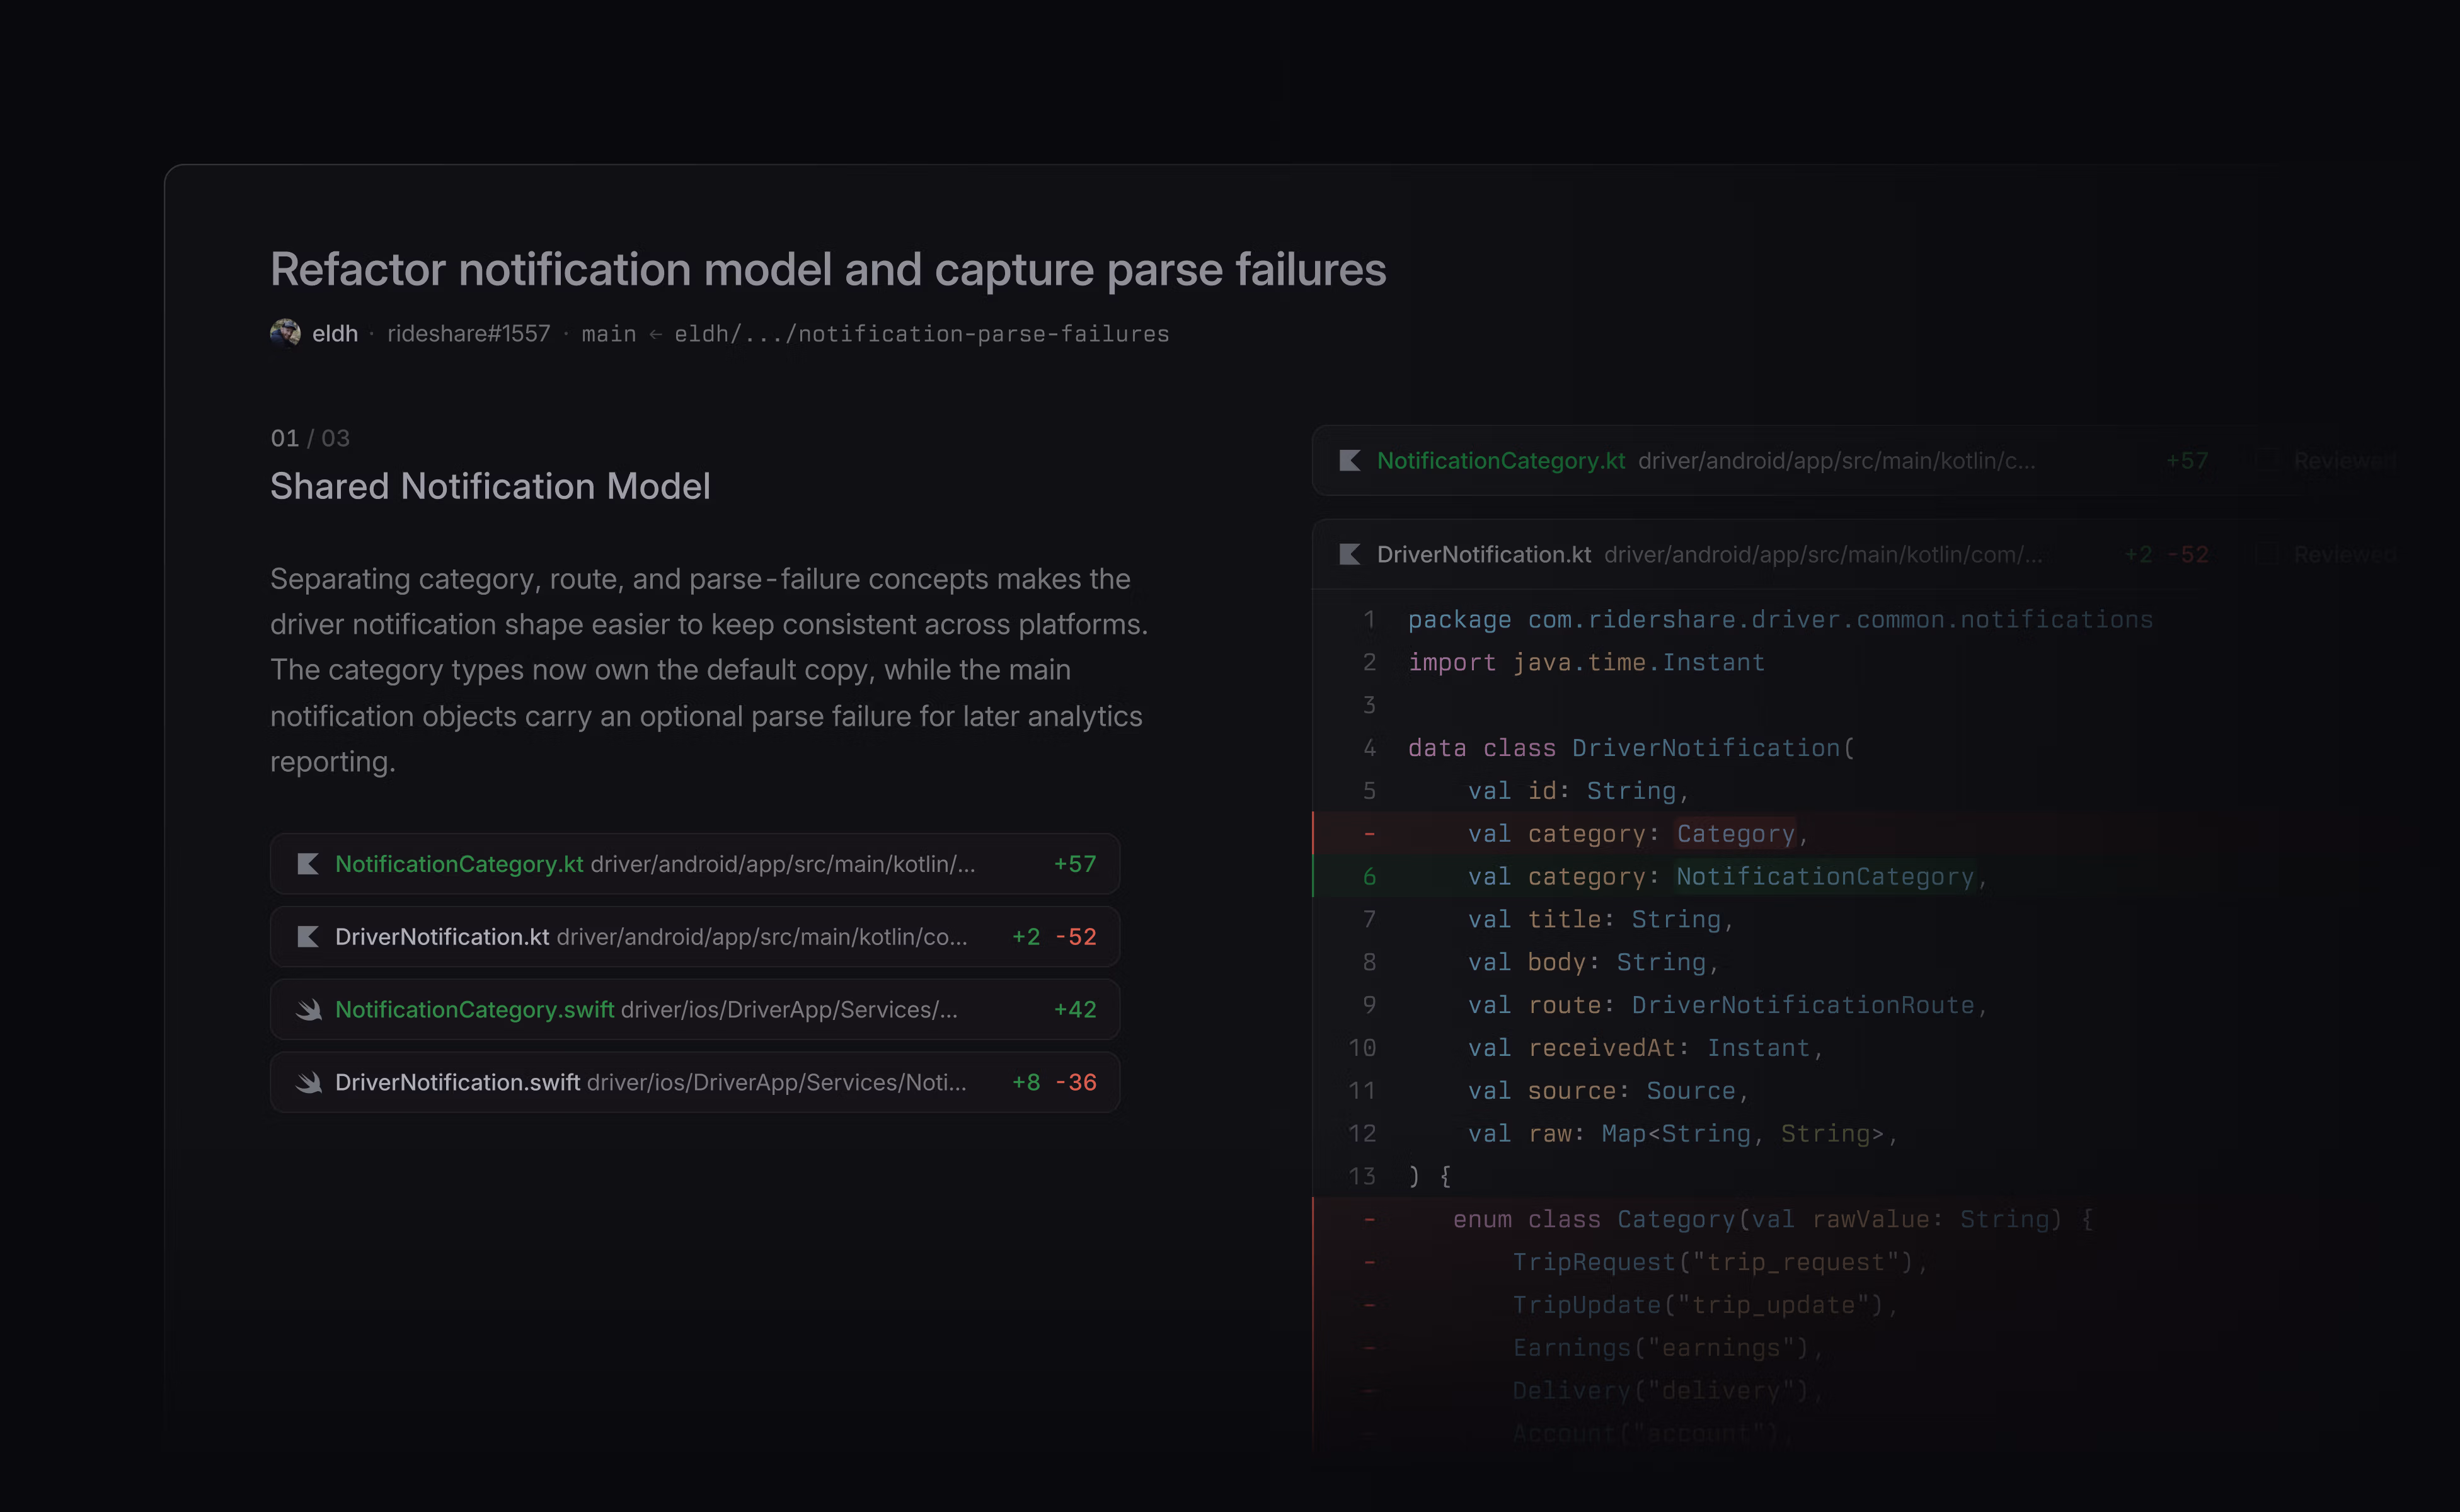The height and width of the screenshot is (1512, 2460).
Task: Click Kotlin icon in DriverNotification.kt diff header
Action: 1350,555
